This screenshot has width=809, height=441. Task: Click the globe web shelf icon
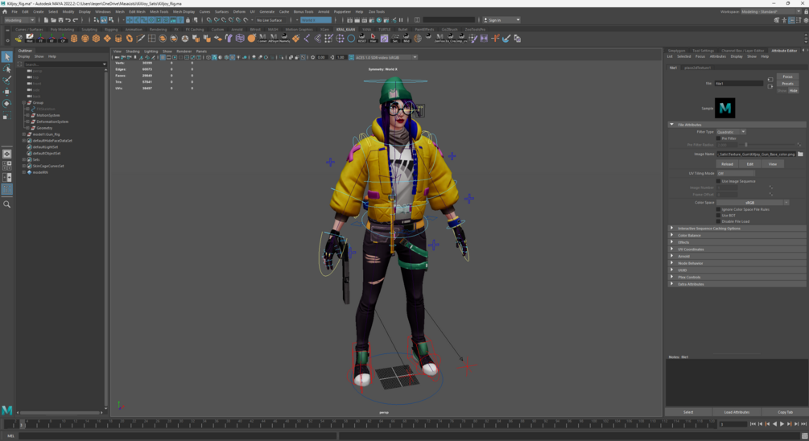[x=418, y=38]
